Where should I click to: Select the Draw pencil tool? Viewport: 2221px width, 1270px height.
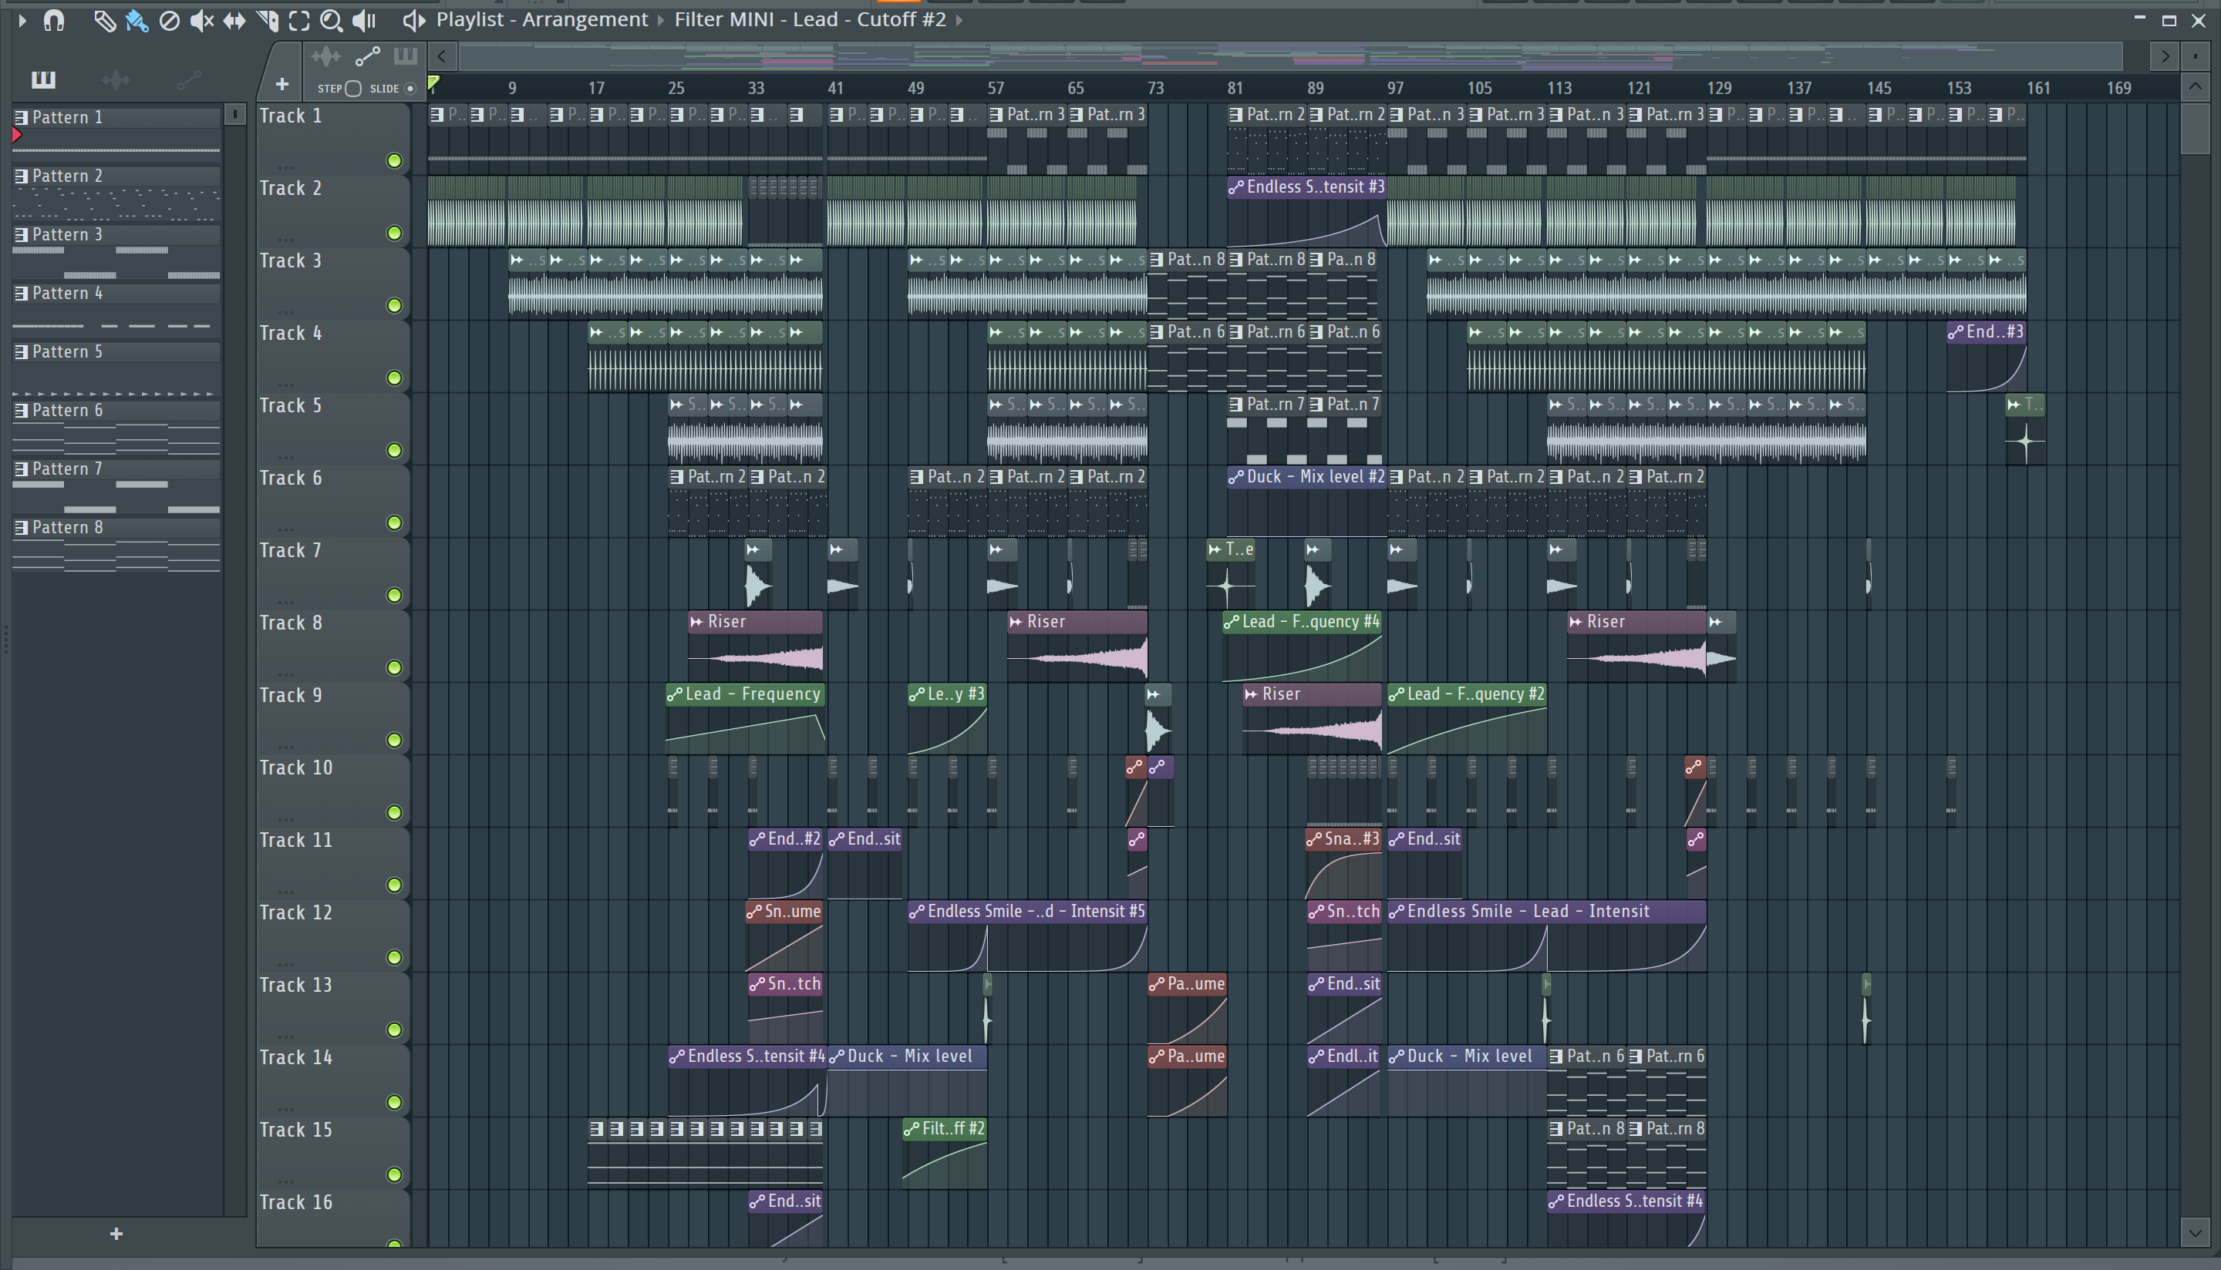pyautogui.click(x=104, y=20)
